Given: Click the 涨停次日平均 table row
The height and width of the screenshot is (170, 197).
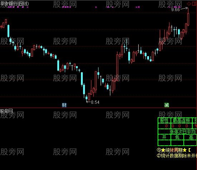Looking at the screenshot, I should tap(177, 132).
